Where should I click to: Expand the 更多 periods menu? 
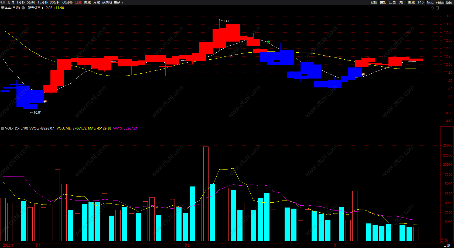click(x=118, y=2)
